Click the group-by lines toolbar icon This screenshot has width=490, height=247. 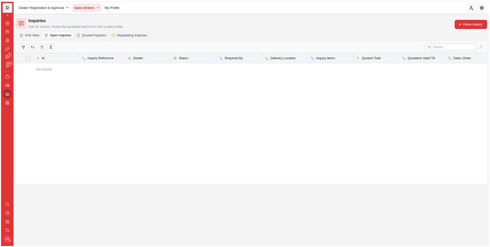tap(41, 47)
